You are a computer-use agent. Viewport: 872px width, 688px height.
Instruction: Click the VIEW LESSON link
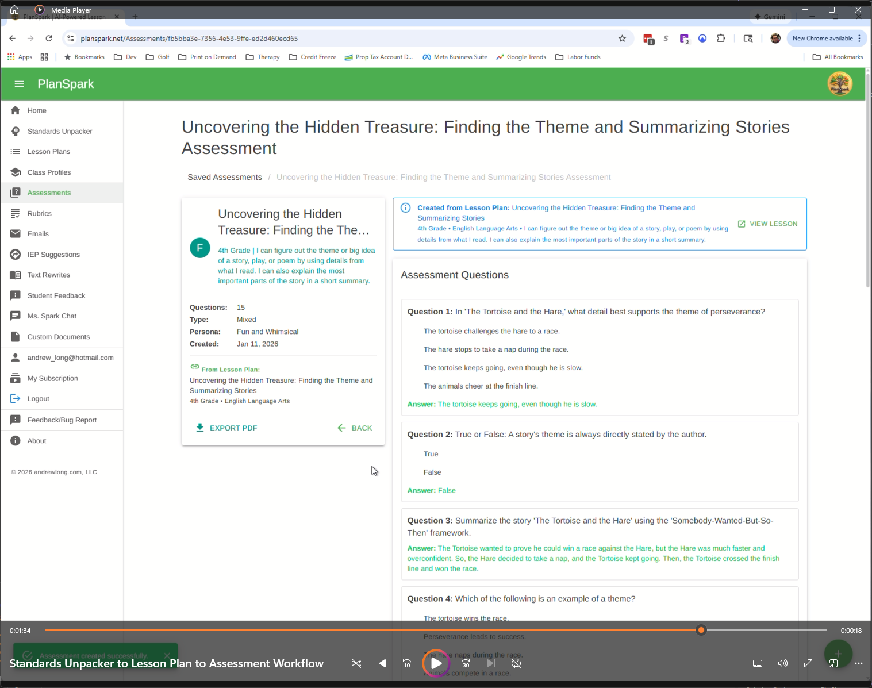pyautogui.click(x=767, y=224)
